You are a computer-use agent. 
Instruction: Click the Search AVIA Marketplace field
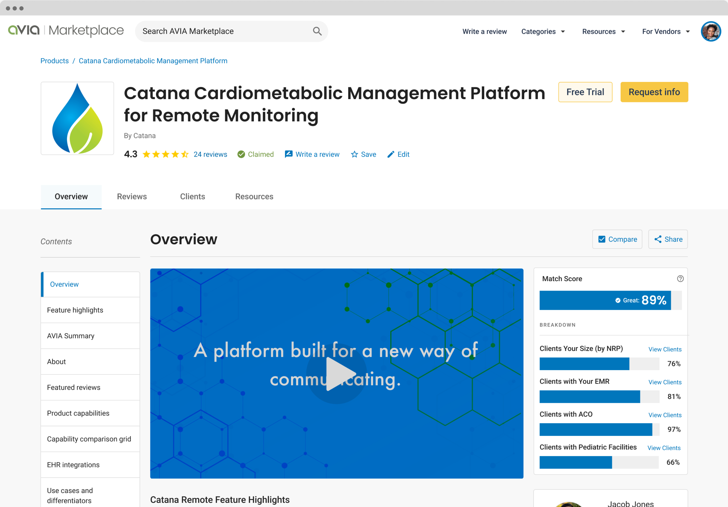click(x=222, y=31)
